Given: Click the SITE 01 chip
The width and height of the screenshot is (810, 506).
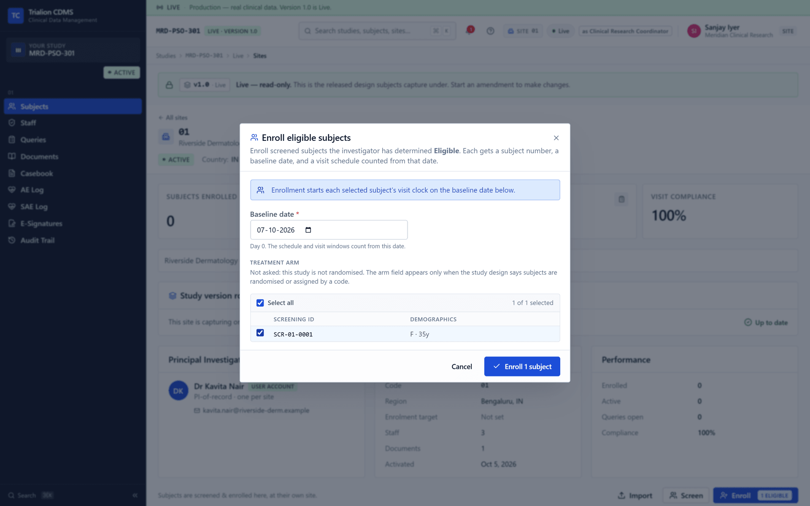Looking at the screenshot, I should [x=522, y=31].
